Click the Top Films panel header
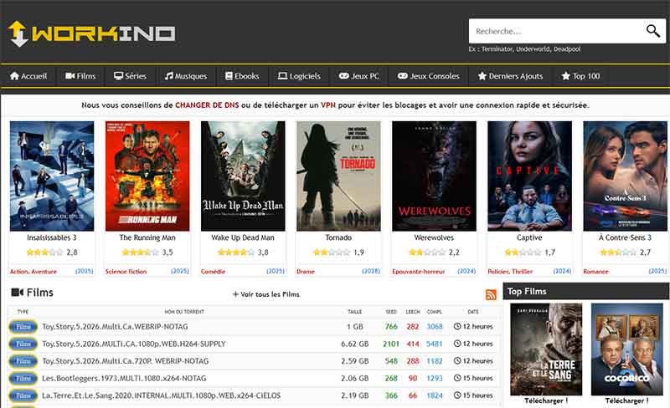Screen dimensions: 670x408 [x=585, y=291]
